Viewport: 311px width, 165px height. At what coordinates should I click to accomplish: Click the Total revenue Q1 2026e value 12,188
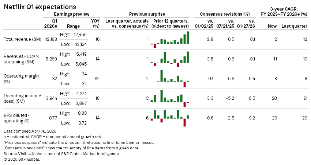coord(51,39)
